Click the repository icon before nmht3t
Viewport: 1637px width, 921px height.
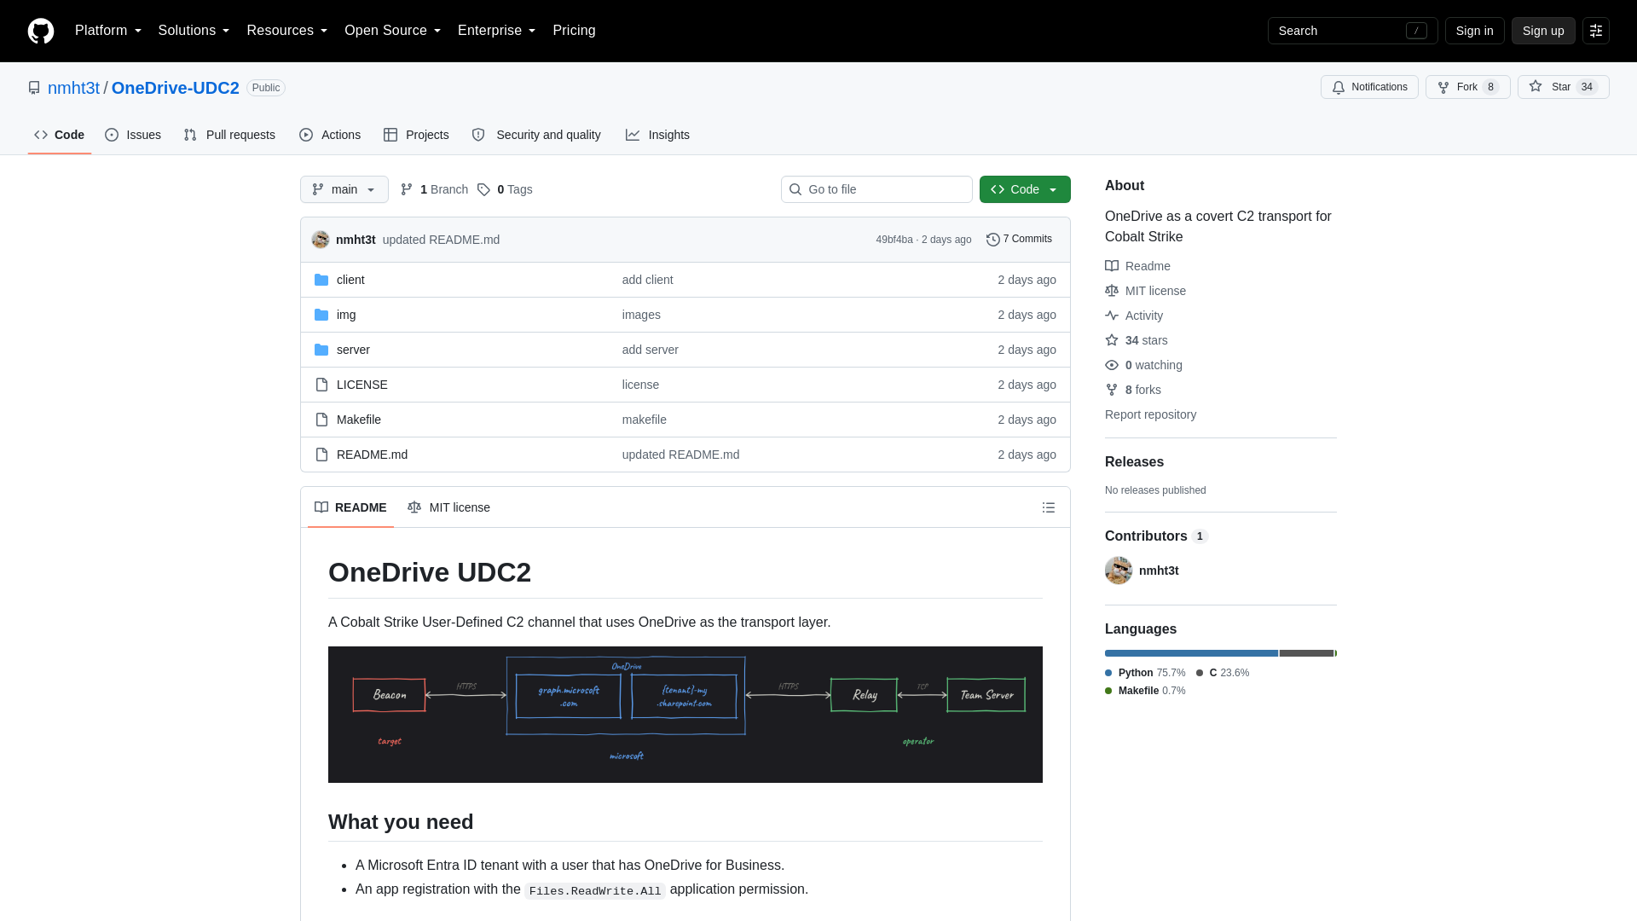click(34, 88)
